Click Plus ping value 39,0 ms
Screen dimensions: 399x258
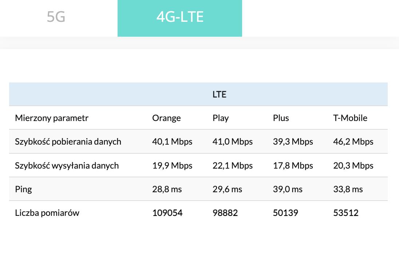[x=288, y=189]
